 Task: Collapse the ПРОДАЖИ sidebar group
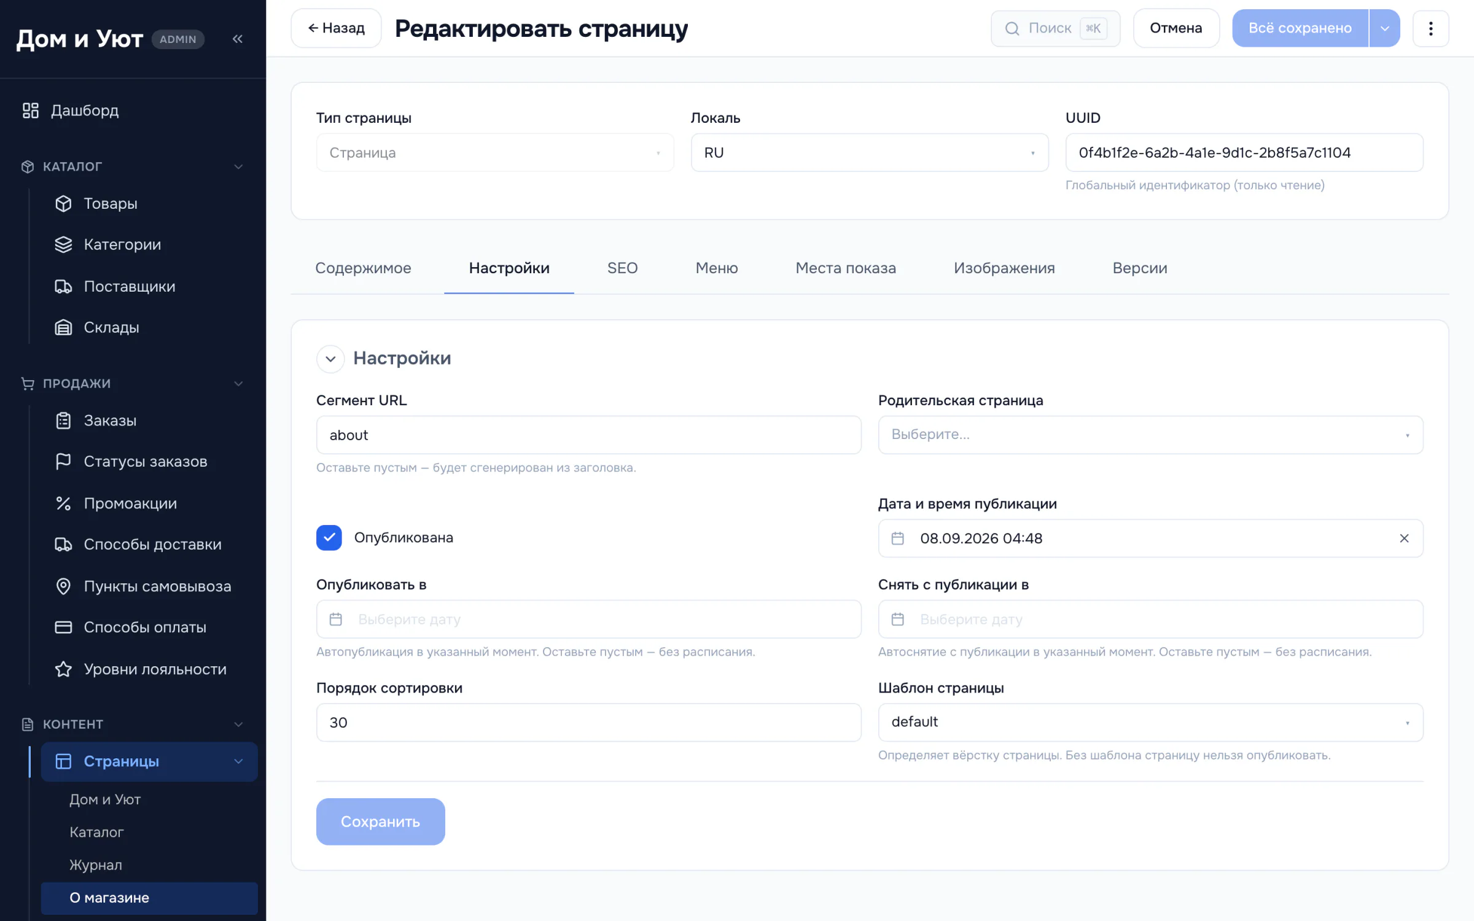coord(238,384)
